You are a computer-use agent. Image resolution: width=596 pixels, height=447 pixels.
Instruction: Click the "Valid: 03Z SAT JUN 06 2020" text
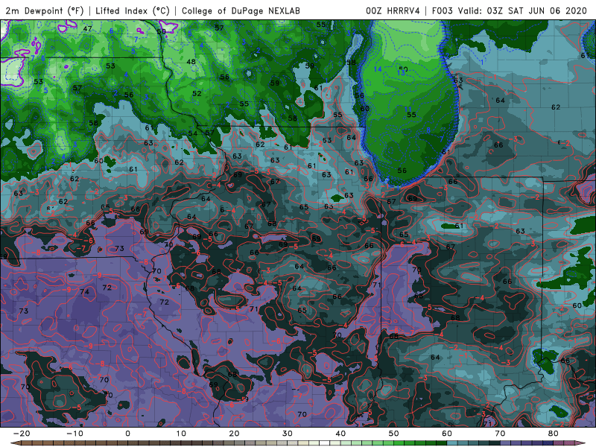[x=522, y=10]
